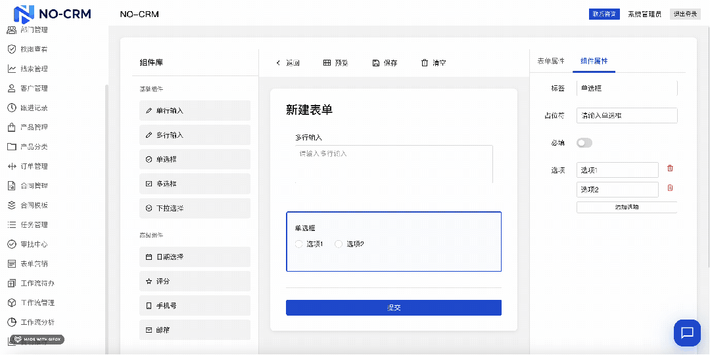Open 任务管理 list icon item

click(x=28, y=224)
